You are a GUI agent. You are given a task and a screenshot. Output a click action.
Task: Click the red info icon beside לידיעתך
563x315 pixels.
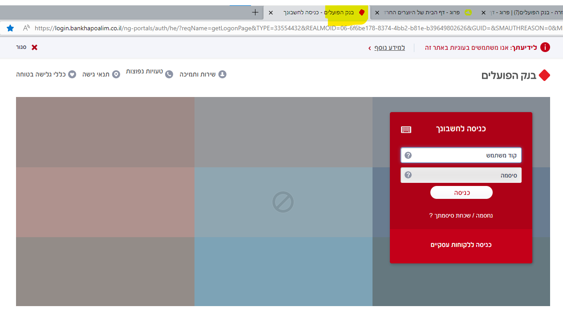coord(545,48)
